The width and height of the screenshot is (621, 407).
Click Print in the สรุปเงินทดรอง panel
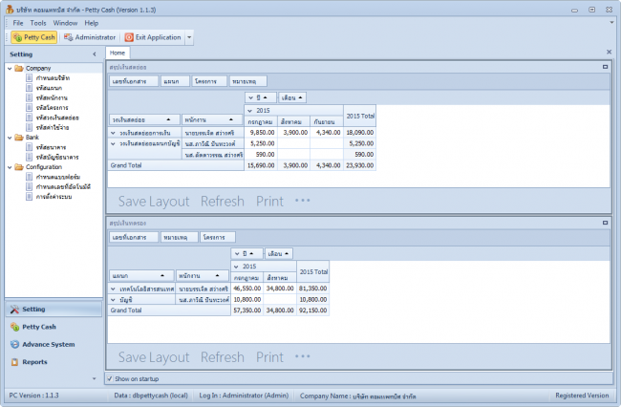pyautogui.click(x=269, y=357)
